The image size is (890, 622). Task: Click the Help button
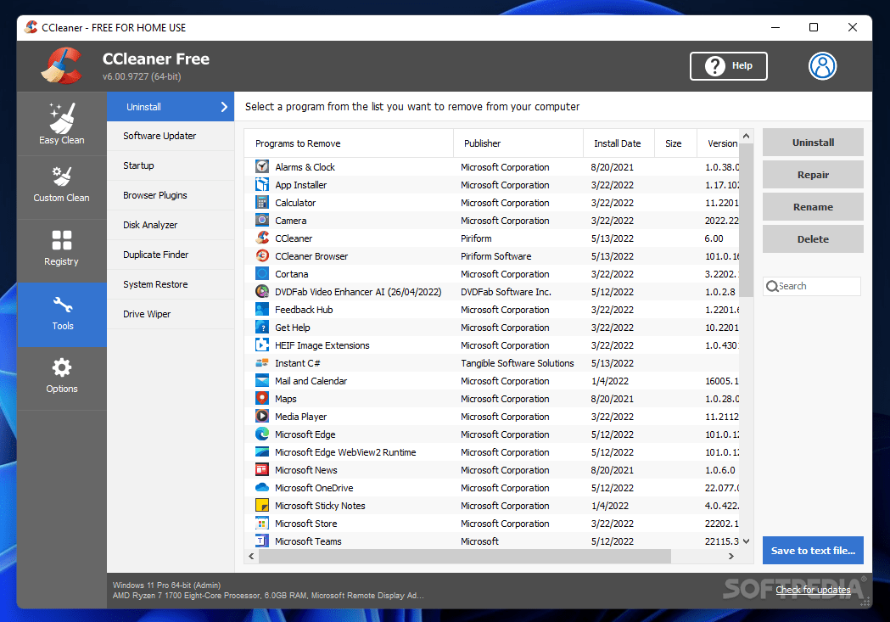(728, 65)
